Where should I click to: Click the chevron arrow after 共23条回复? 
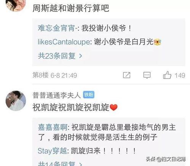pos(80,56)
